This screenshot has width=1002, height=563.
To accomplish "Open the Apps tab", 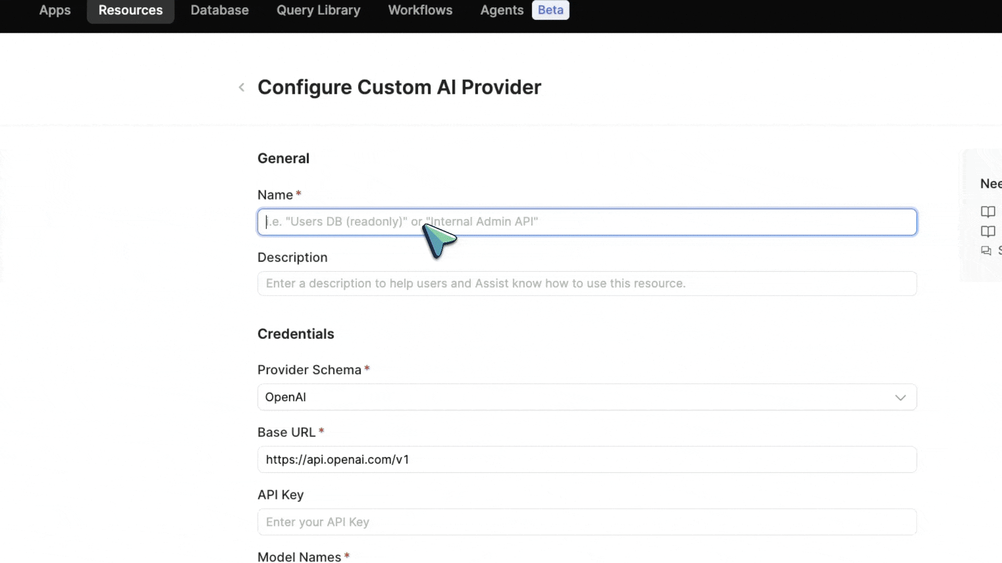I will pos(55,10).
